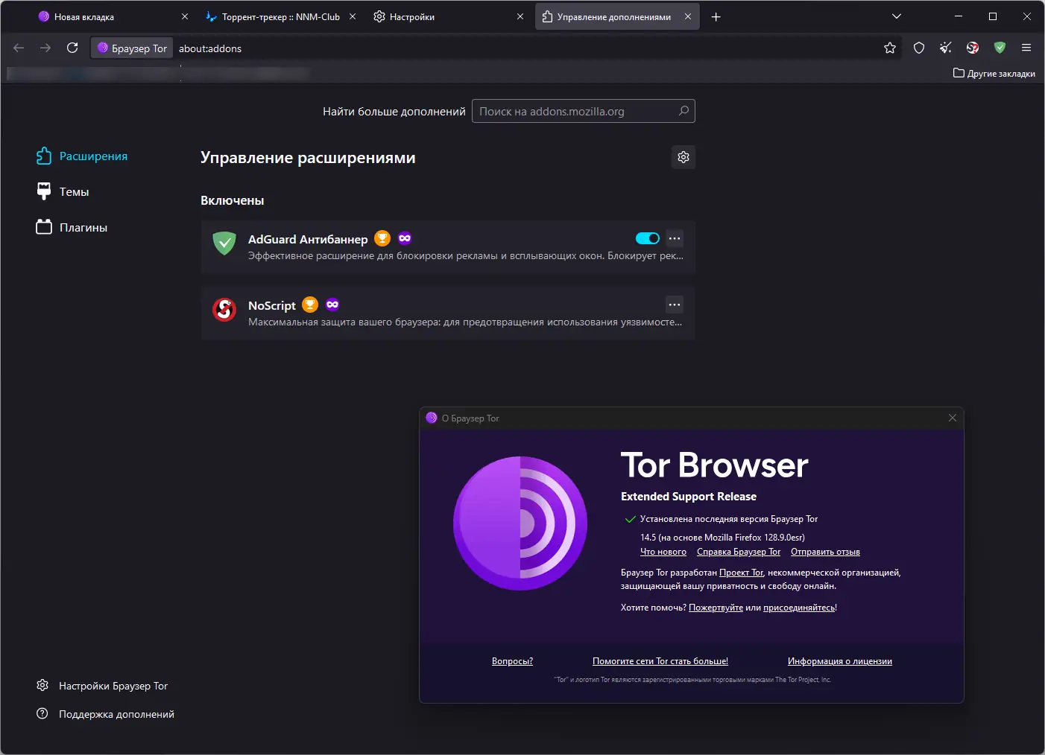
Task: Click the Плагины plugin icon
Action: [x=44, y=227]
